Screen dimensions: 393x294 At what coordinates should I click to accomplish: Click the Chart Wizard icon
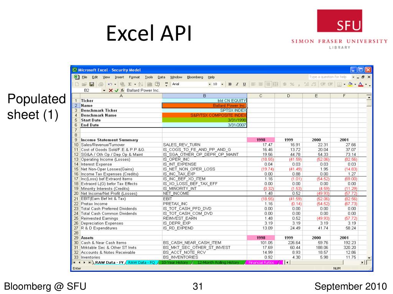tap(150, 84)
